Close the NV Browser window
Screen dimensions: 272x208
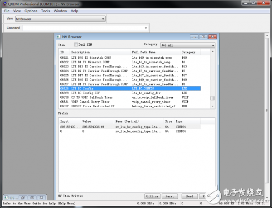[x=212, y=37]
